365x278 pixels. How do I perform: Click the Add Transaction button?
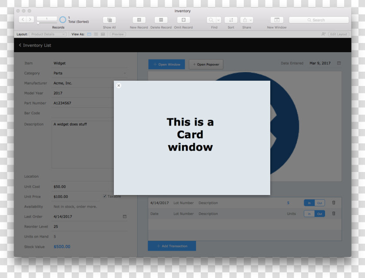click(x=172, y=246)
